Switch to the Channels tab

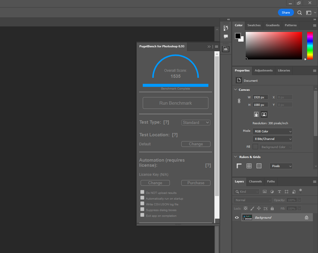click(x=255, y=182)
